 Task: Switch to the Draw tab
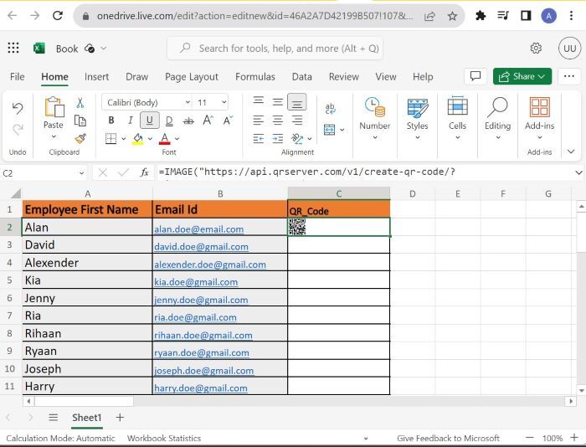pyautogui.click(x=136, y=77)
